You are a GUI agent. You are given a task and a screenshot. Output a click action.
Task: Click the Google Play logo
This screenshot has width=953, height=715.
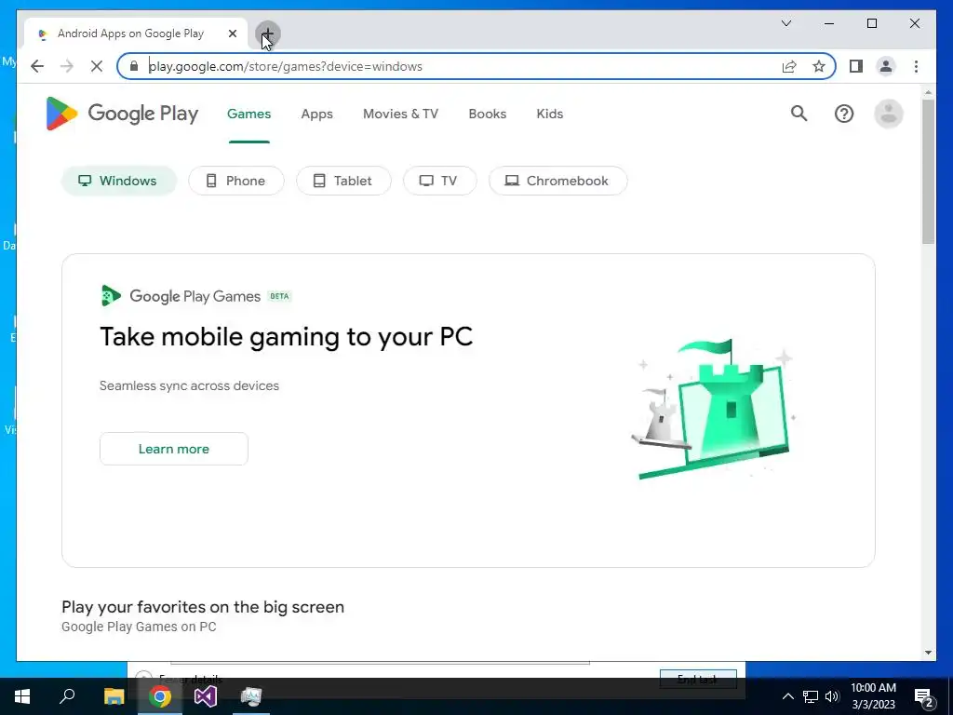[x=122, y=114]
